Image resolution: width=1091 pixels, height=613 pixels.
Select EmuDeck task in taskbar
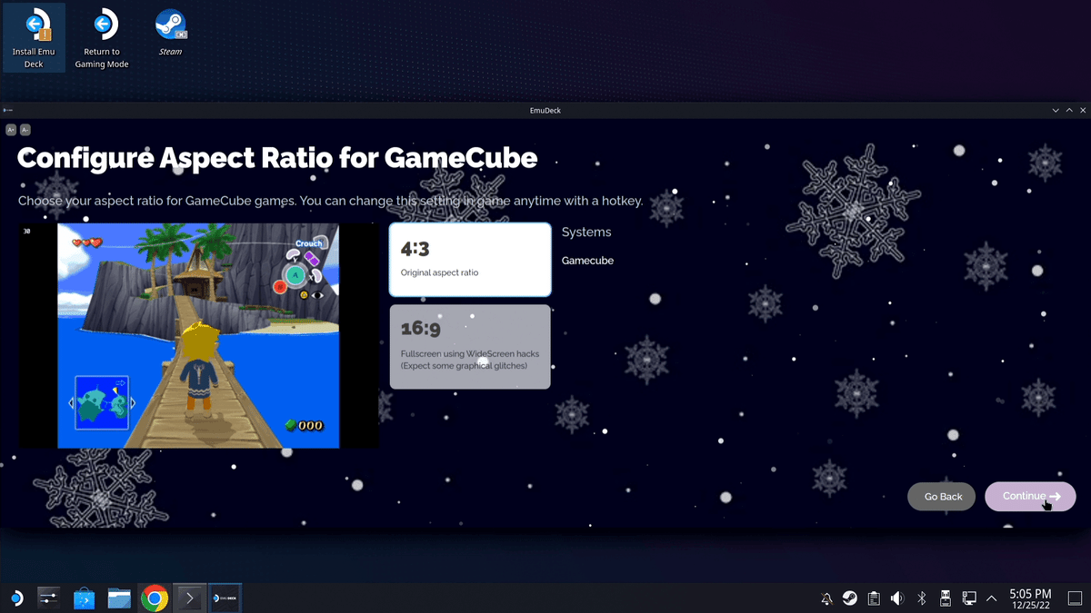tap(225, 598)
